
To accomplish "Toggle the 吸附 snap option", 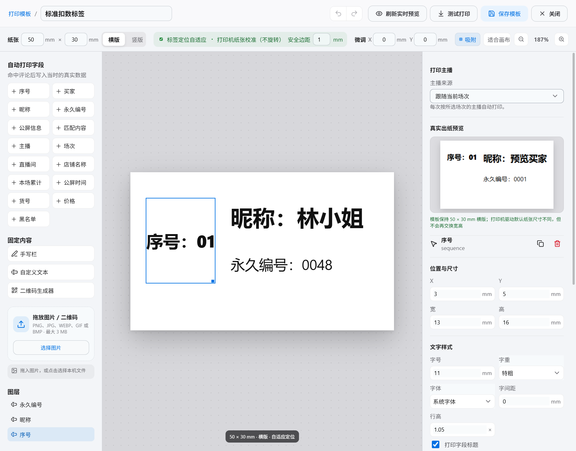I will click(467, 39).
